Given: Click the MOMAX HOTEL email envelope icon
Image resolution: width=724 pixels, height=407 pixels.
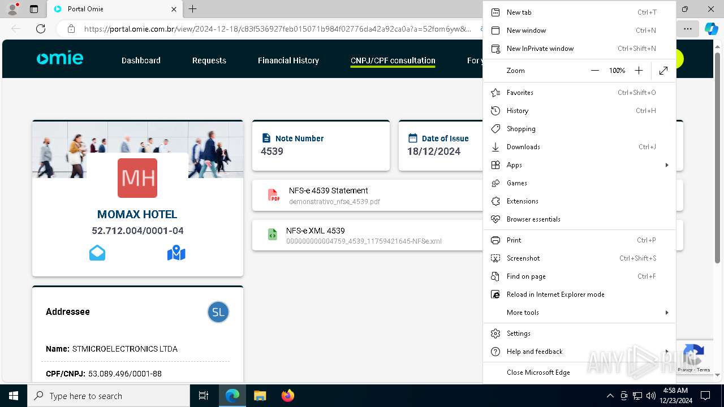Looking at the screenshot, I should [x=97, y=253].
